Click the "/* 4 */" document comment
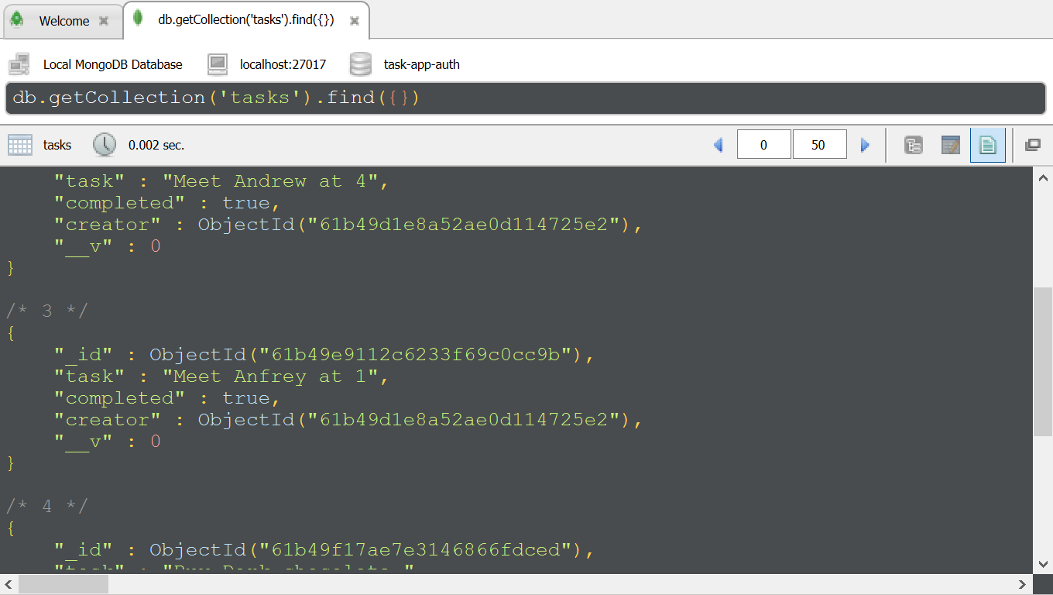Image resolution: width=1053 pixels, height=595 pixels. (x=47, y=507)
